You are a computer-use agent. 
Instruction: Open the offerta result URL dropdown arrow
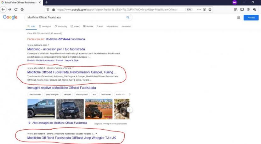tap(96, 134)
